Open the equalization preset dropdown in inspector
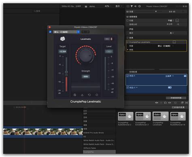192x157 pixels. coord(171,21)
